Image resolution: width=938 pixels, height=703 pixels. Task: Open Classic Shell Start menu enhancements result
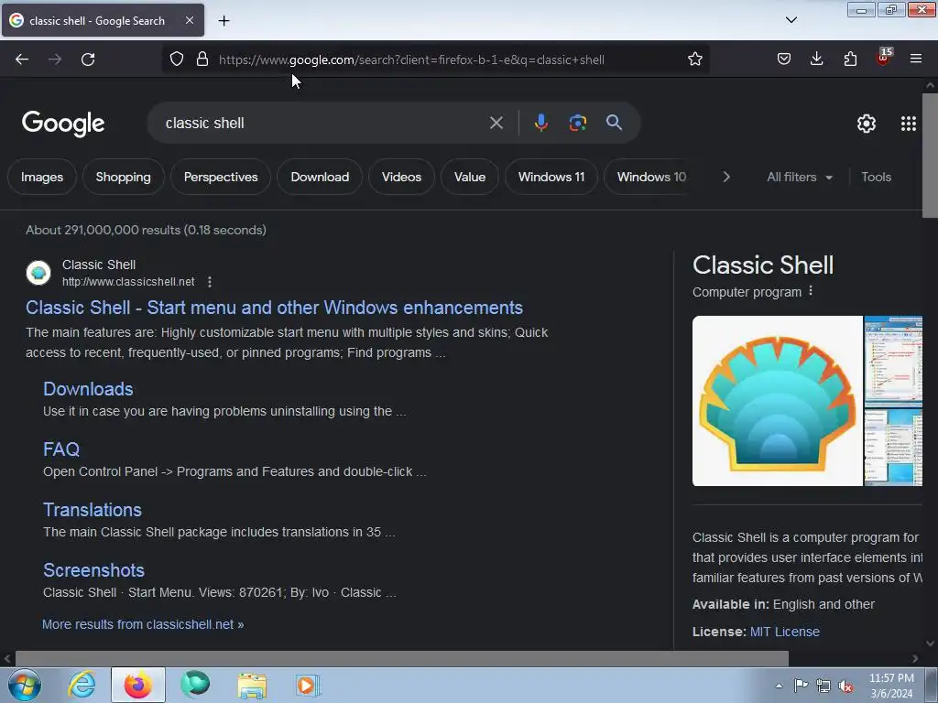(274, 308)
